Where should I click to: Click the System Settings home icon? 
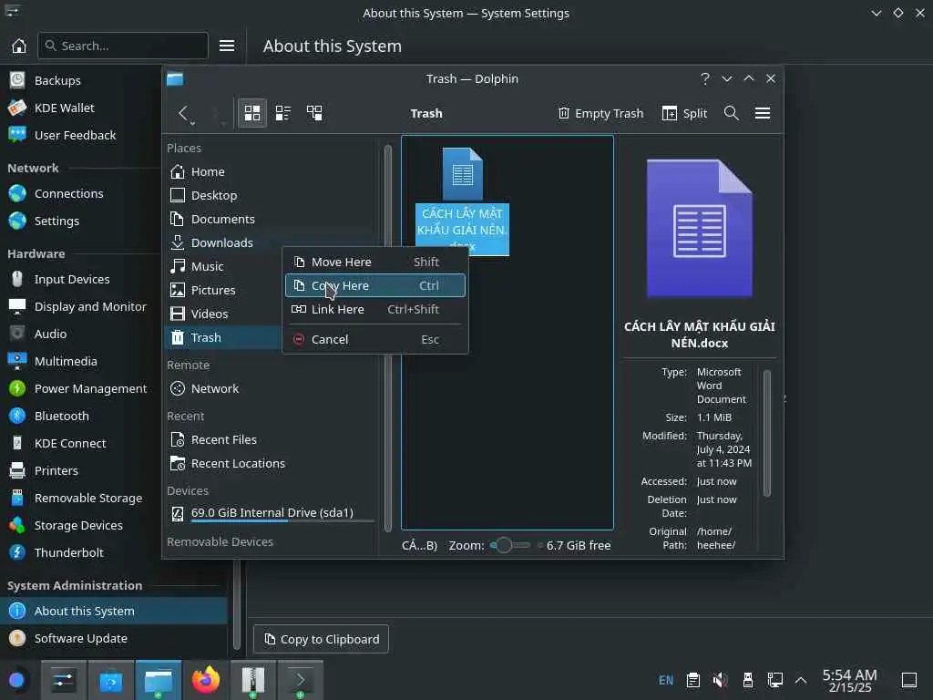click(19, 46)
